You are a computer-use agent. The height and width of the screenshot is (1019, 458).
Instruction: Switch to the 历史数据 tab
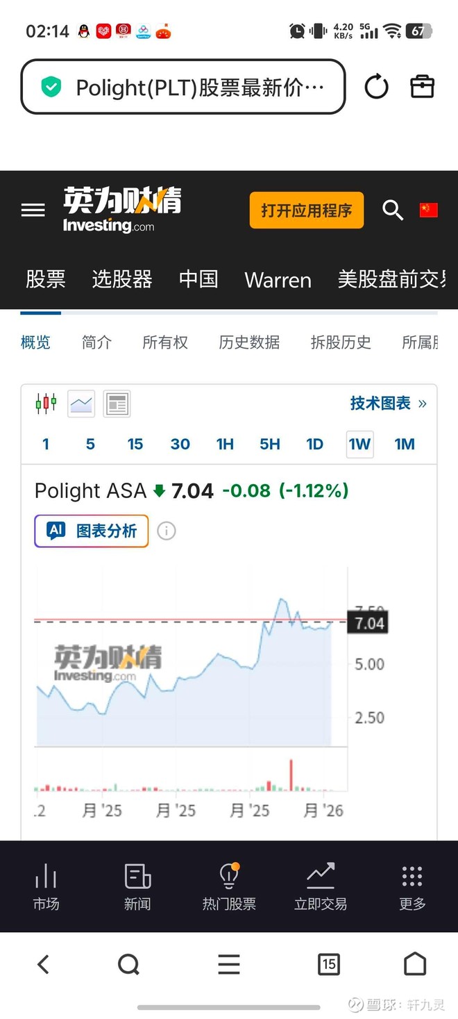click(x=248, y=342)
